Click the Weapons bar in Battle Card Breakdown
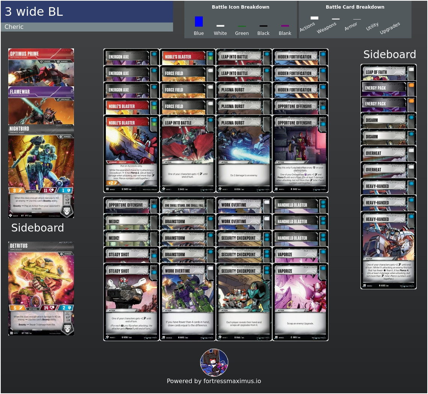The height and width of the screenshot is (394, 428). (x=336, y=19)
